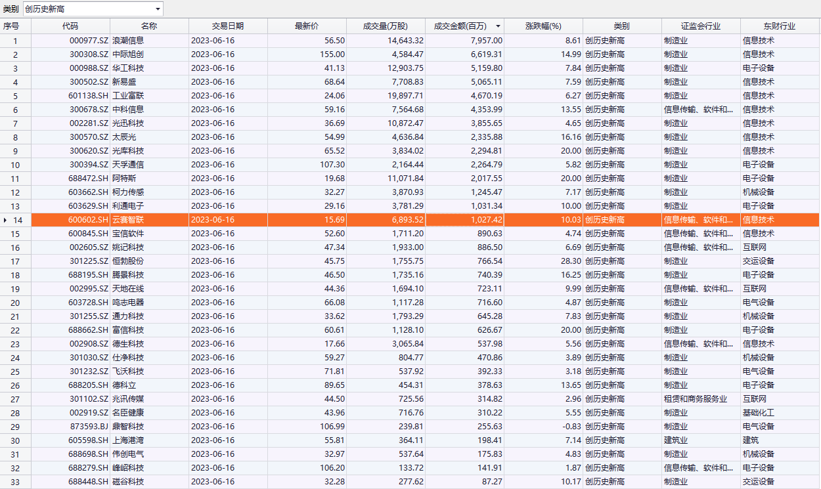This screenshot has height=489, width=821.
Task: Sort by the 成交量(万股) column header
Action: click(386, 26)
